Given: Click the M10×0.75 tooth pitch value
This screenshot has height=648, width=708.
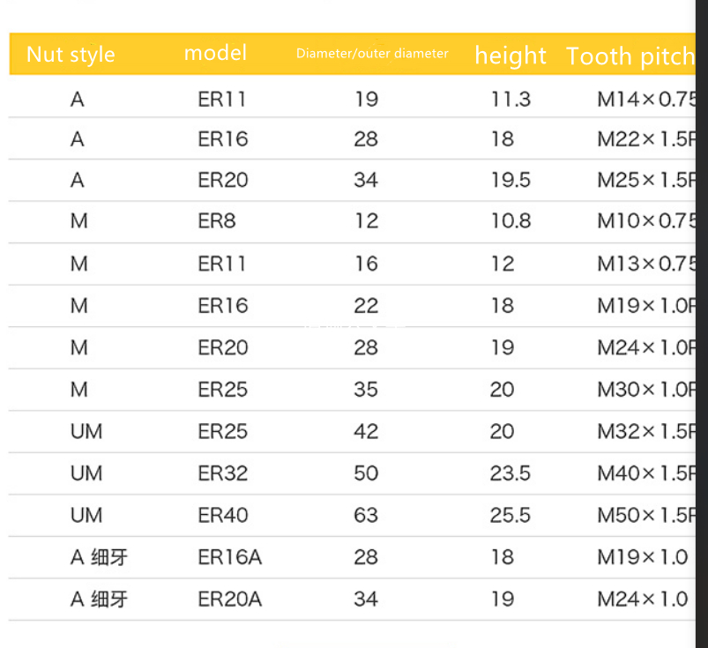Looking at the screenshot, I should coord(646,221).
